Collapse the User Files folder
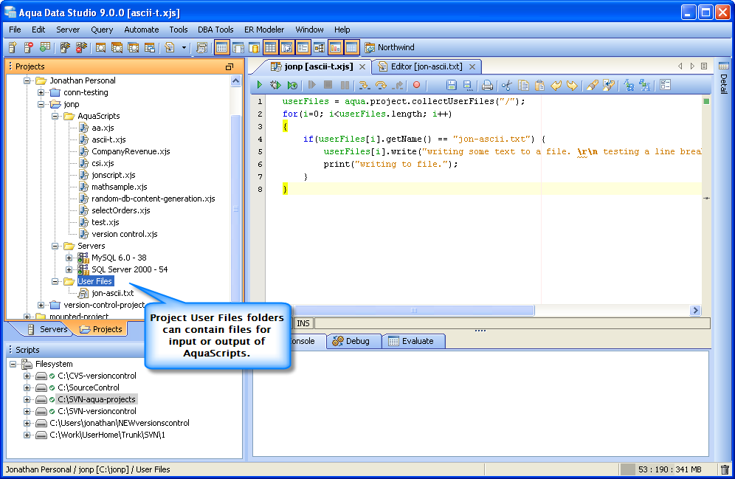The height and width of the screenshot is (479, 735). 55,281
